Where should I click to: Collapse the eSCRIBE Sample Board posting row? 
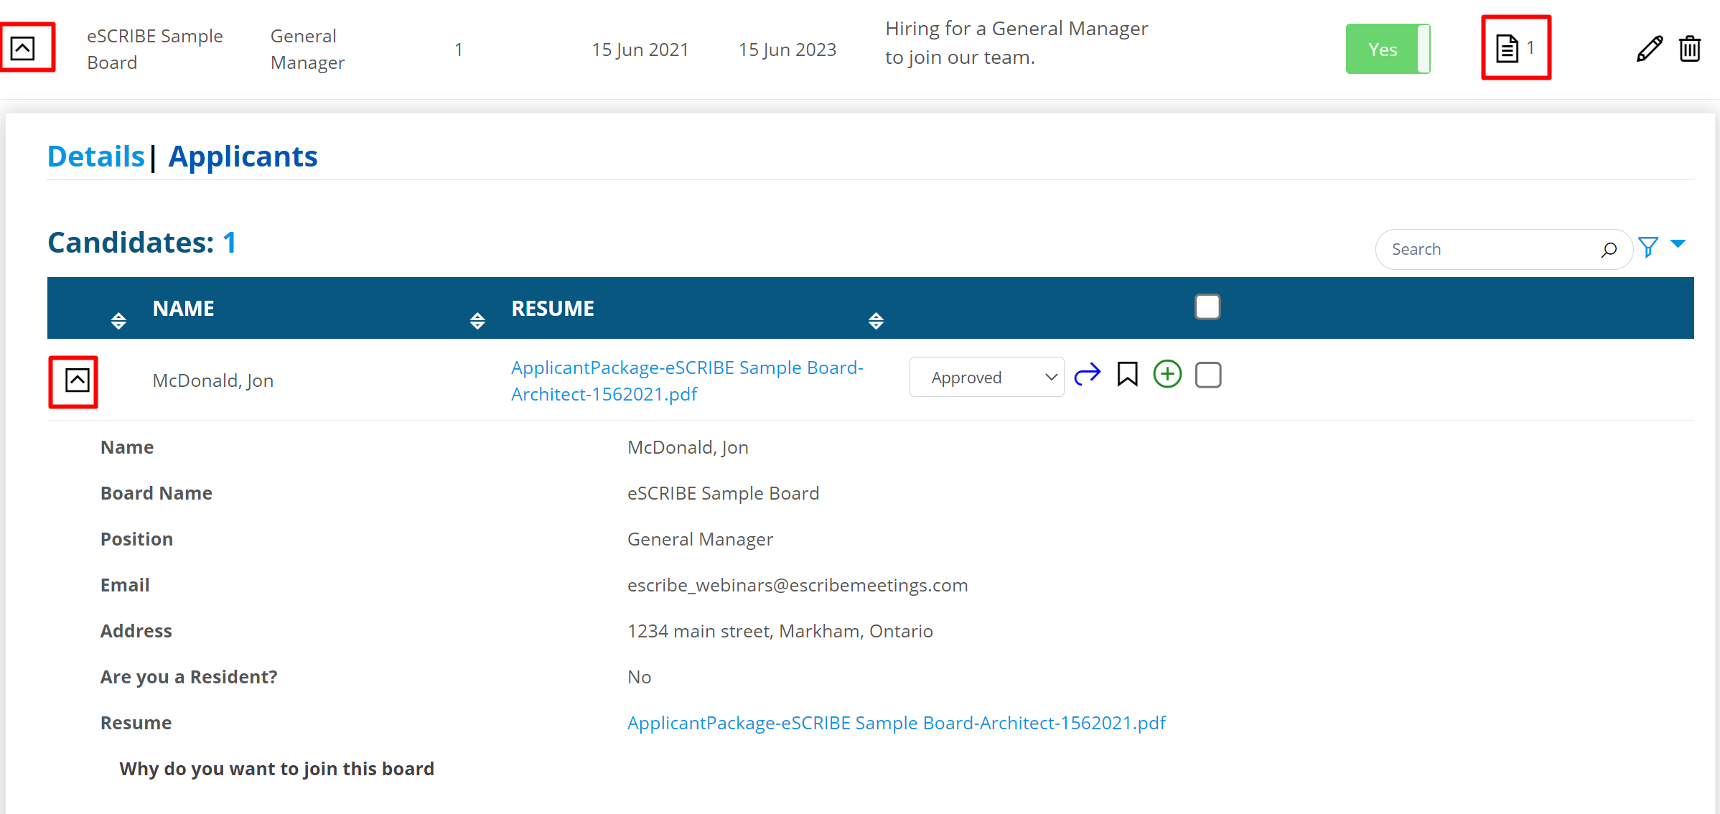pyautogui.click(x=23, y=49)
